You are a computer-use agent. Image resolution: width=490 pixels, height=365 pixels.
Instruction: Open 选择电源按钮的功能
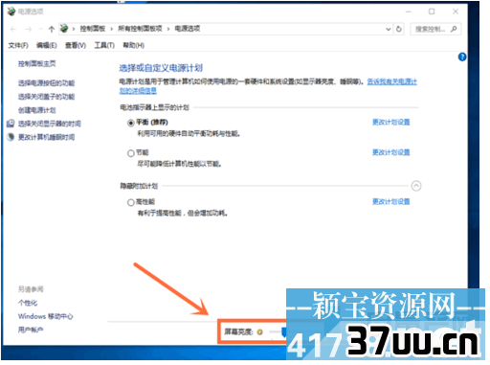pos(46,83)
